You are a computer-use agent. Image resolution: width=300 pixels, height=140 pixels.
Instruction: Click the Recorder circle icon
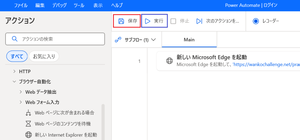click(x=256, y=21)
